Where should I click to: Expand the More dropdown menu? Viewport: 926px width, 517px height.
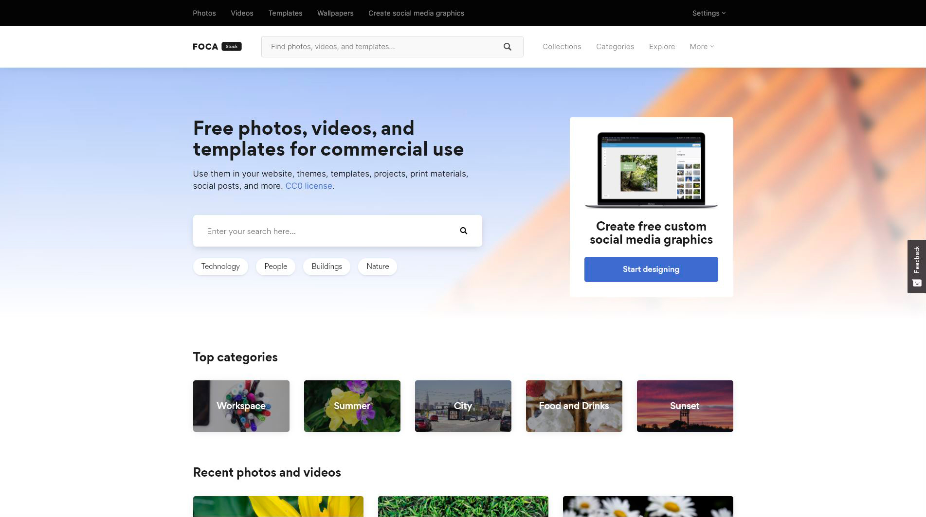[701, 47]
